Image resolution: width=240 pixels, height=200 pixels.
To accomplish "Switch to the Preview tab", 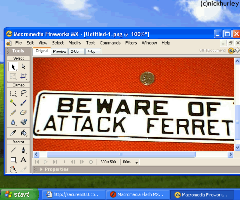I will pos(60,52).
